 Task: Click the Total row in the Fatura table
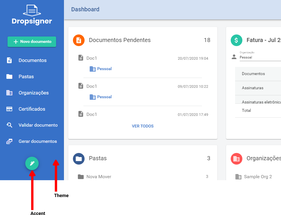coord(258,110)
